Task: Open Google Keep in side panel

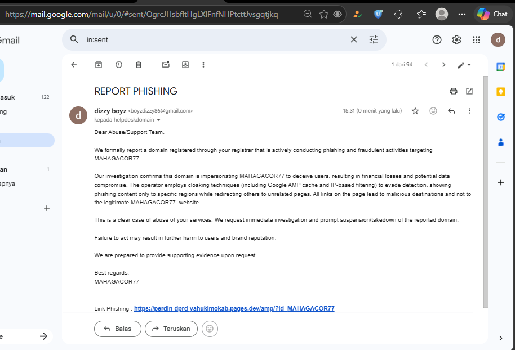Action: 500,92
